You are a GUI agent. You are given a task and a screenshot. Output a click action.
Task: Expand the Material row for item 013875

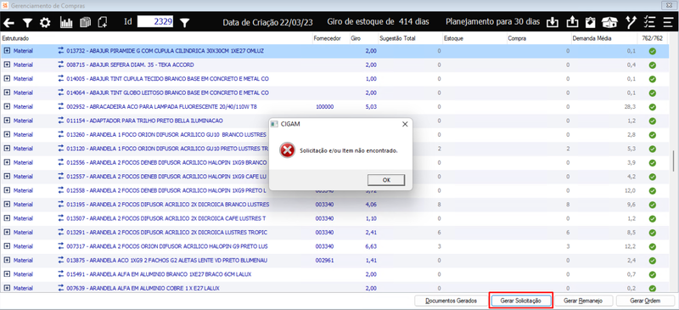pos(7,260)
